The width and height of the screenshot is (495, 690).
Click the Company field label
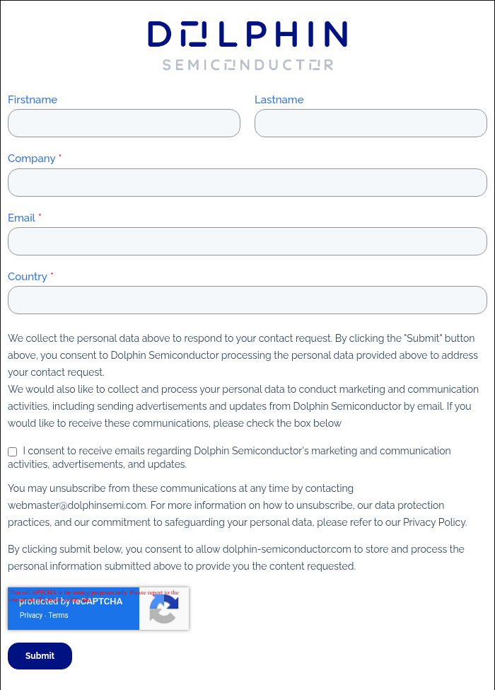pyautogui.click(x=32, y=159)
